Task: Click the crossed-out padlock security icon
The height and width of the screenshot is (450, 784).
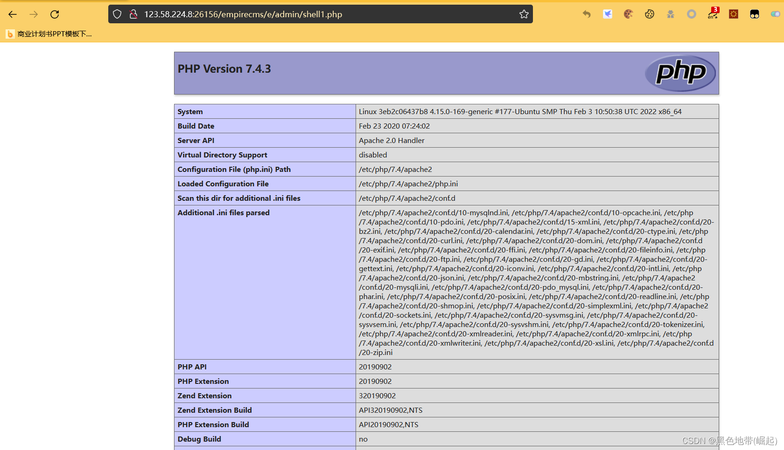Action: (133, 14)
